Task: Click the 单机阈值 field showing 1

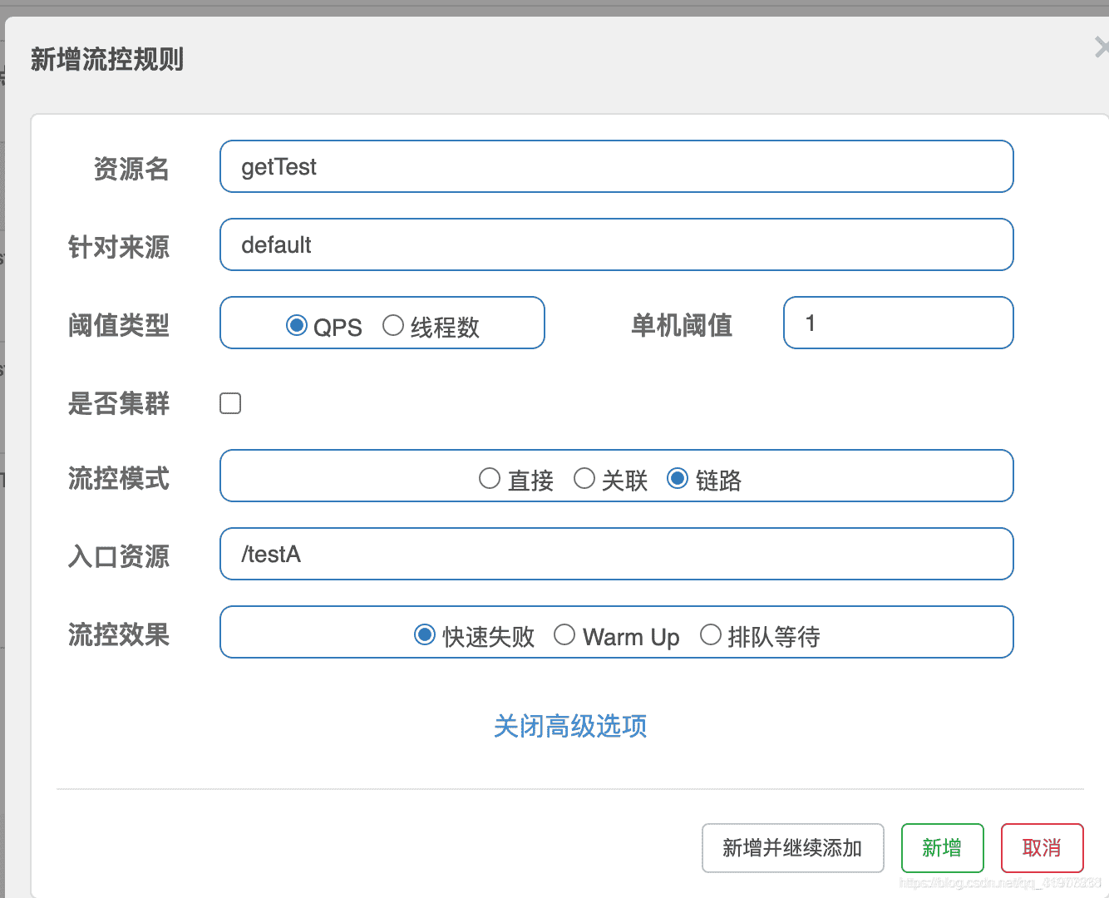Action: pos(898,323)
